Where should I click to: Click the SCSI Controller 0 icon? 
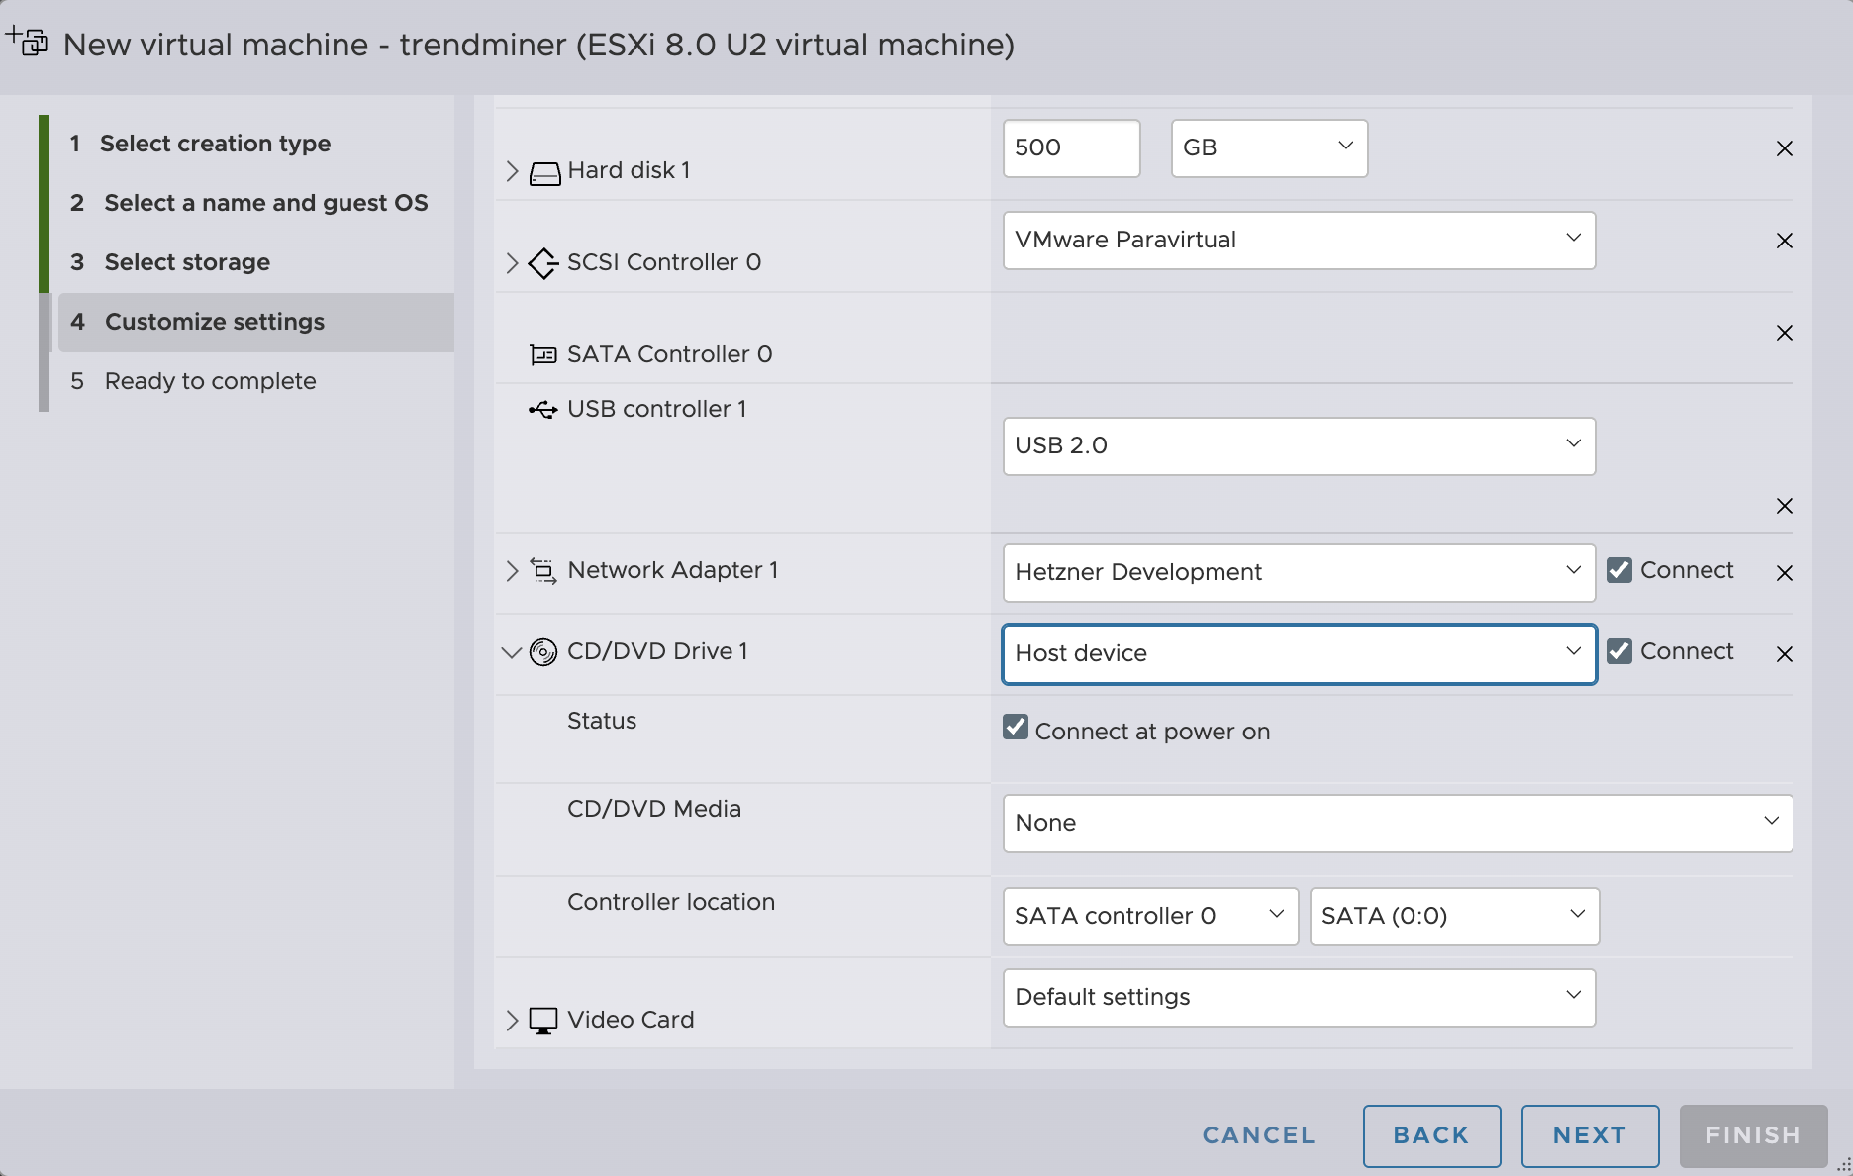542,262
